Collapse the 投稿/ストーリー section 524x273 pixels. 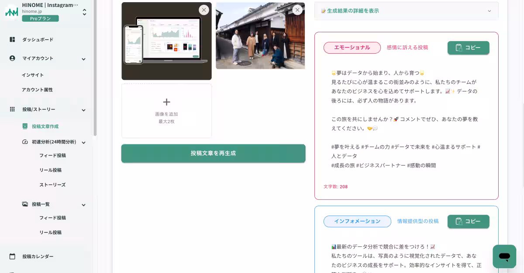[x=83, y=109]
